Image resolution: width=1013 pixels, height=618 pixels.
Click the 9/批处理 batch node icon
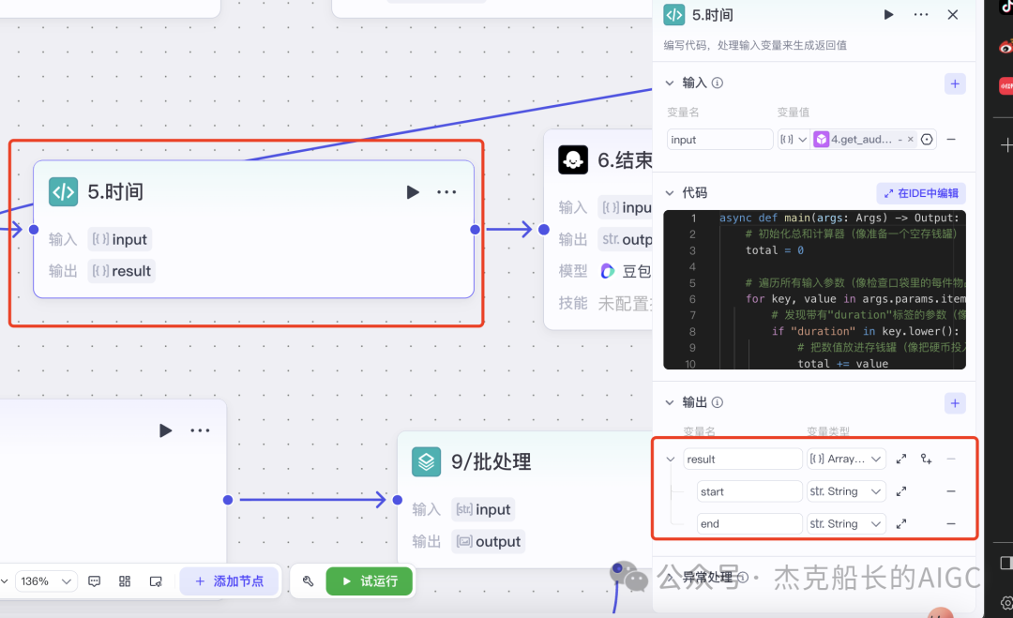pos(427,461)
